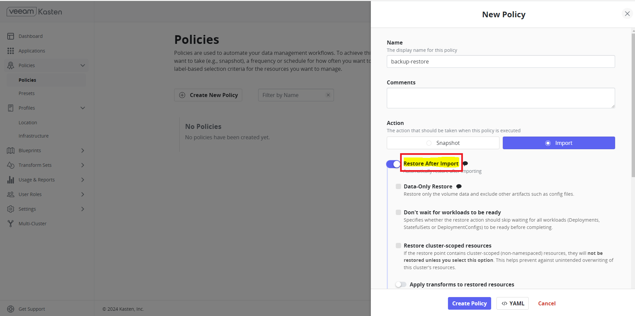Click the Blueprints map icon

[11, 151]
